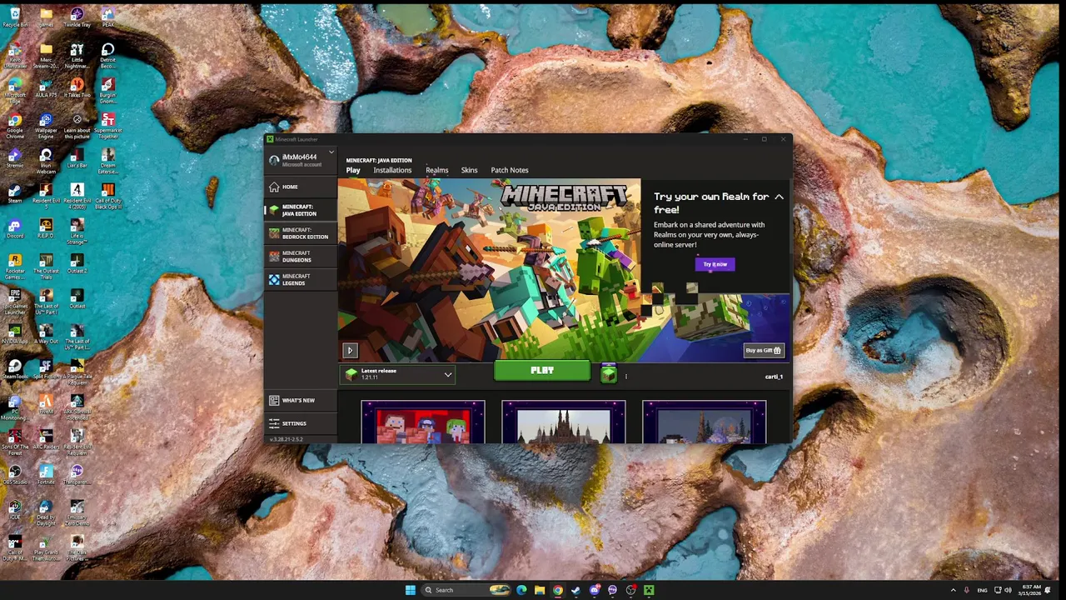This screenshot has height=600, width=1066.
Task: Select Minecraft: Java Edition in sidebar
Action: coord(300,210)
